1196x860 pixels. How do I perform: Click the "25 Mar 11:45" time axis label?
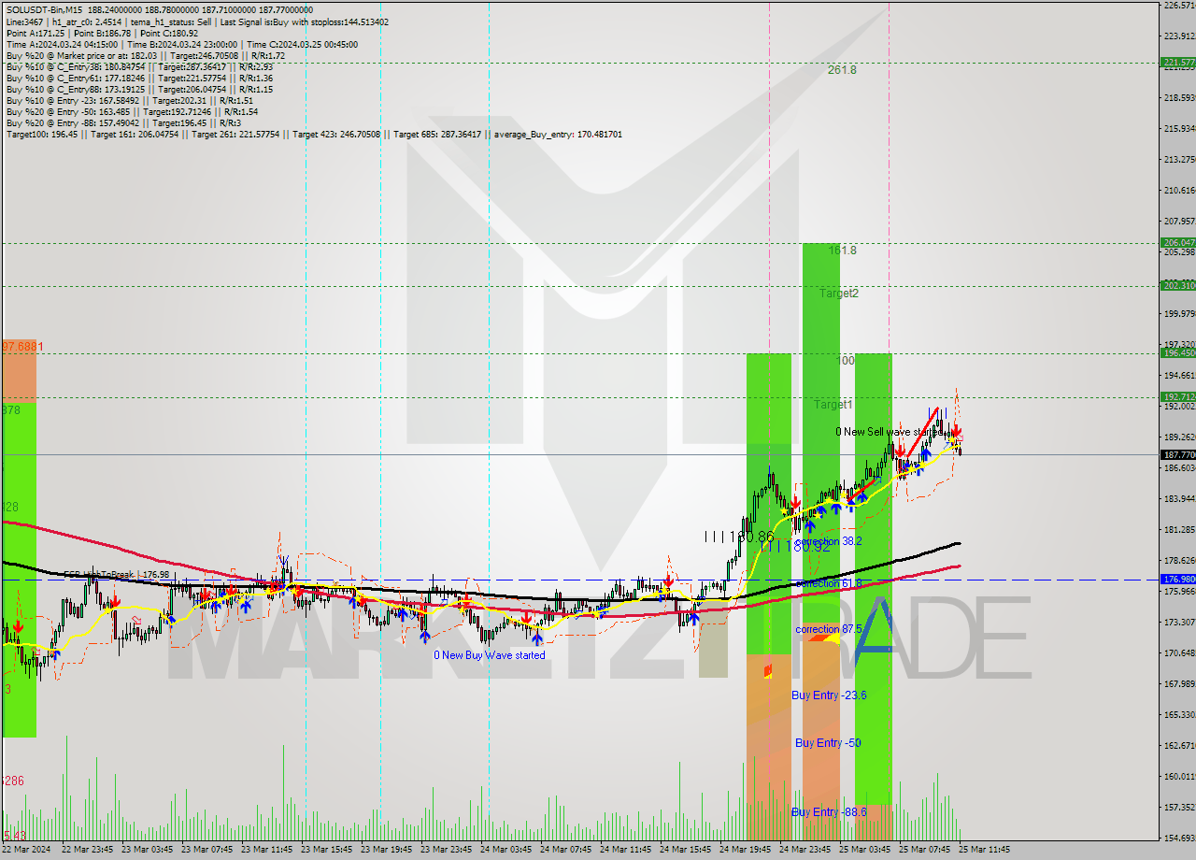(985, 850)
